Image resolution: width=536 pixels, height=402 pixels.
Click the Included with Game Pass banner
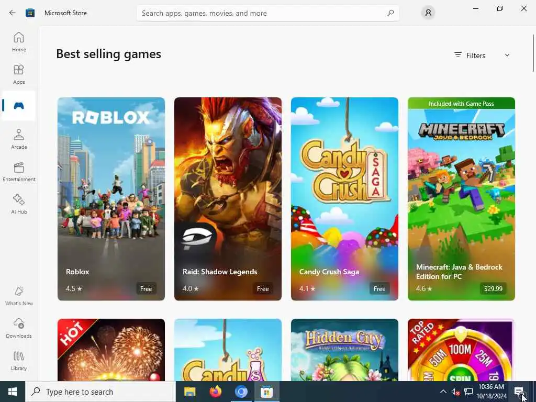point(461,104)
